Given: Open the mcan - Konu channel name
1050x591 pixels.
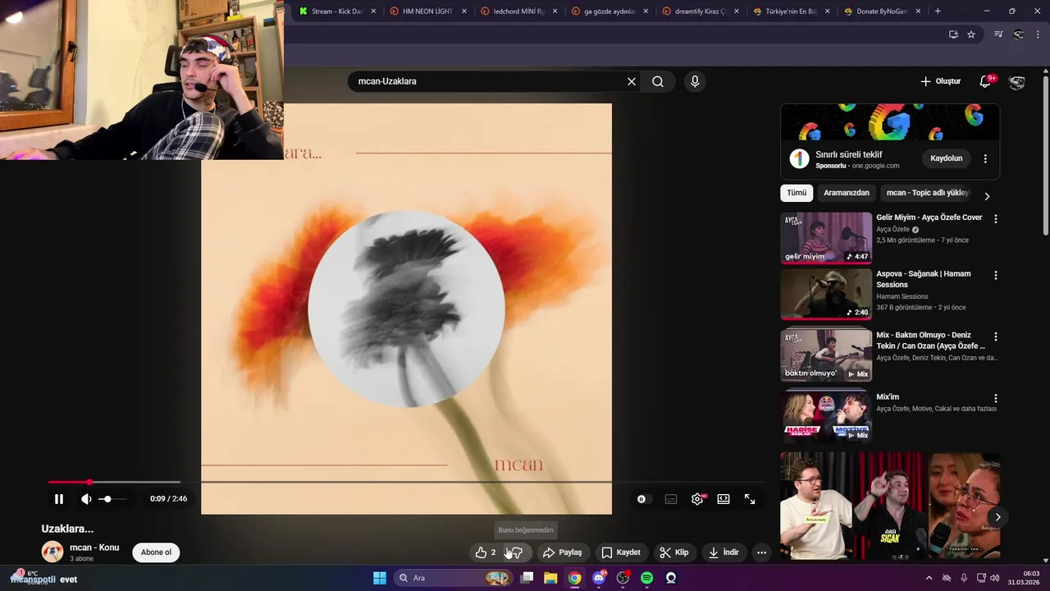Looking at the screenshot, I should (x=94, y=547).
